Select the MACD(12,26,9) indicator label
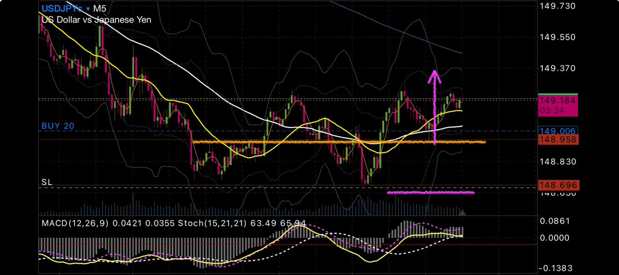Screen dimensions: 619x275 tap(76, 223)
